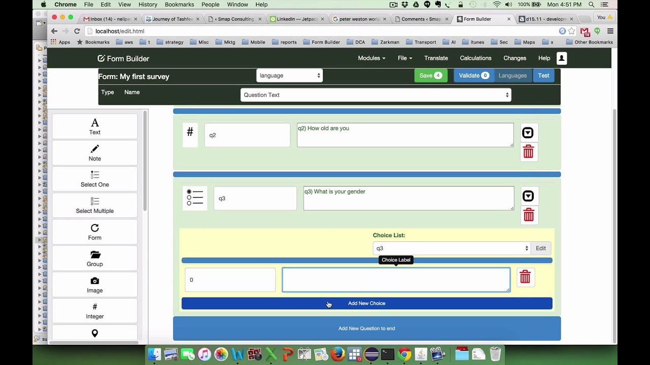This screenshot has height=365, width=650.
Task: Open the File dropdown menu
Action: [x=405, y=58]
